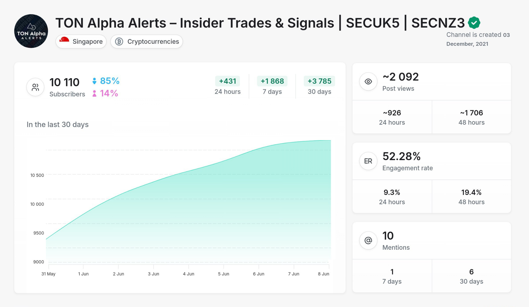
Task: Click the blue male percentage icon
Action: (94, 81)
